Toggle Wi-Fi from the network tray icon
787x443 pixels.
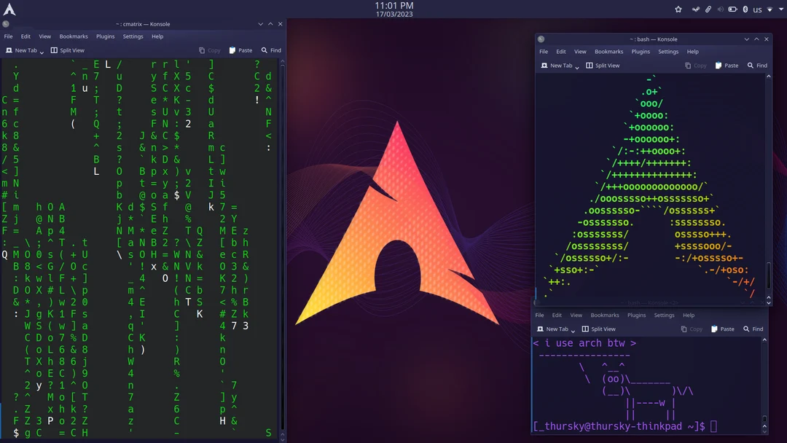(770, 9)
